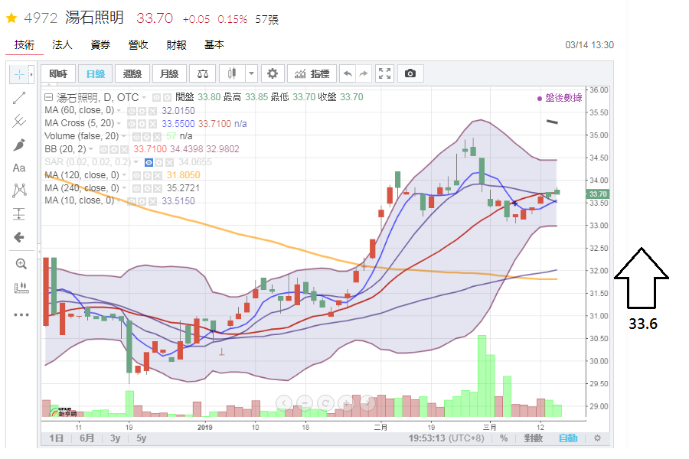Pick the brush drawing tool

point(20,145)
